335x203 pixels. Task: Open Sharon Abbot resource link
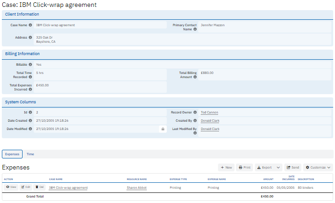137,188
